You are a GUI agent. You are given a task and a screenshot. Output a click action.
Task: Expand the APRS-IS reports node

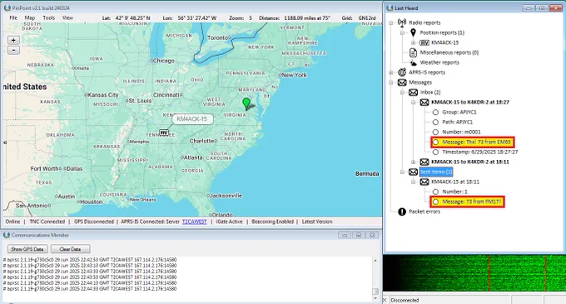pyautogui.click(x=390, y=72)
